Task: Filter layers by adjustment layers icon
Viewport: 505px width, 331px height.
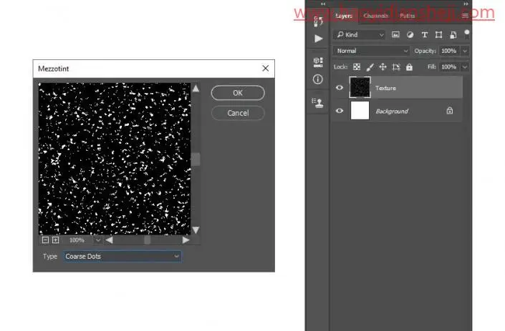Action: click(410, 35)
